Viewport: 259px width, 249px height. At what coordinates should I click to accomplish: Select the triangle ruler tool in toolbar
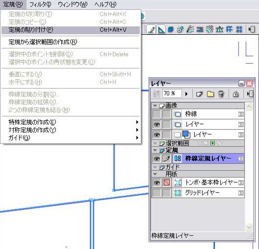coord(161,29)
